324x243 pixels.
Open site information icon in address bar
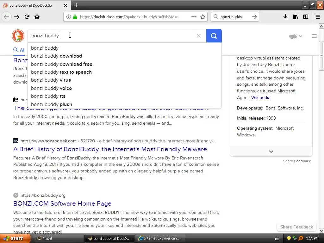69,17
